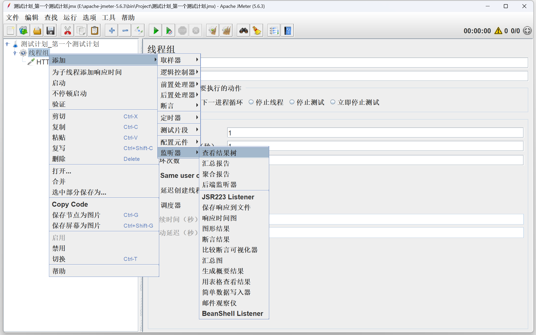Select BeanShell Listener entry
Viewport: 536px width, 335px height.
tap(234, 313)
